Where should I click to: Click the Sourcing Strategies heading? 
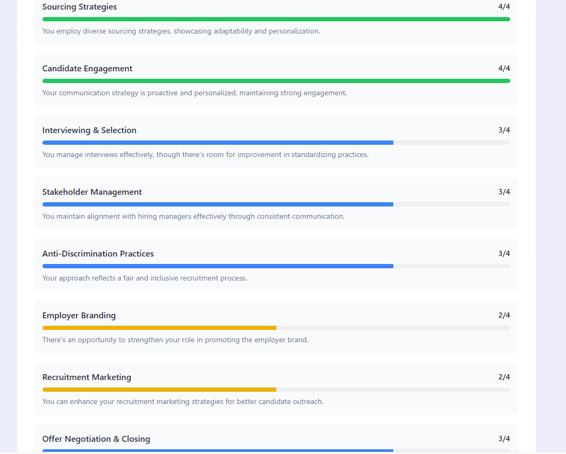coord(79,7)
